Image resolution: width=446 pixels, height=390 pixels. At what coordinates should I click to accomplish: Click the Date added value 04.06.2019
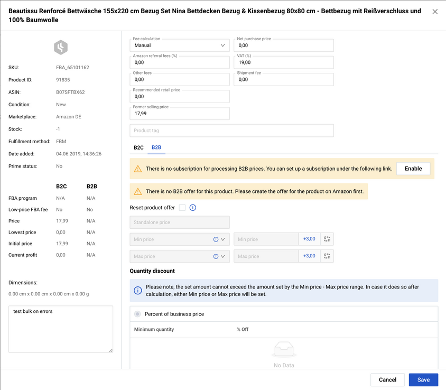tap(79, 154)
